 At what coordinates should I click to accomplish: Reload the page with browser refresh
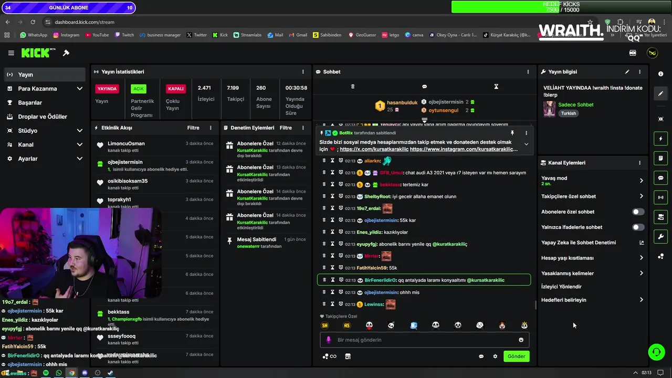point(33,22)
